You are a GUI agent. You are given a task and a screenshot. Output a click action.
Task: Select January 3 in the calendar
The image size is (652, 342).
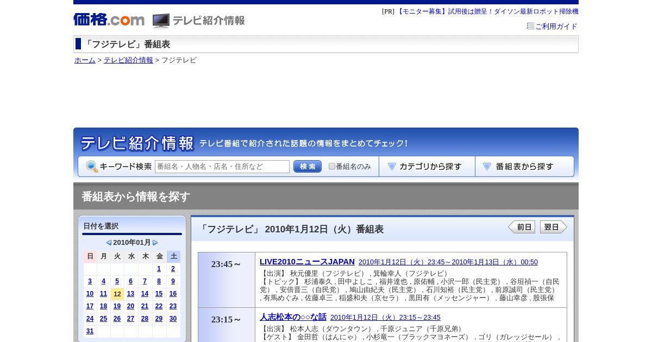tap(90, 281)
